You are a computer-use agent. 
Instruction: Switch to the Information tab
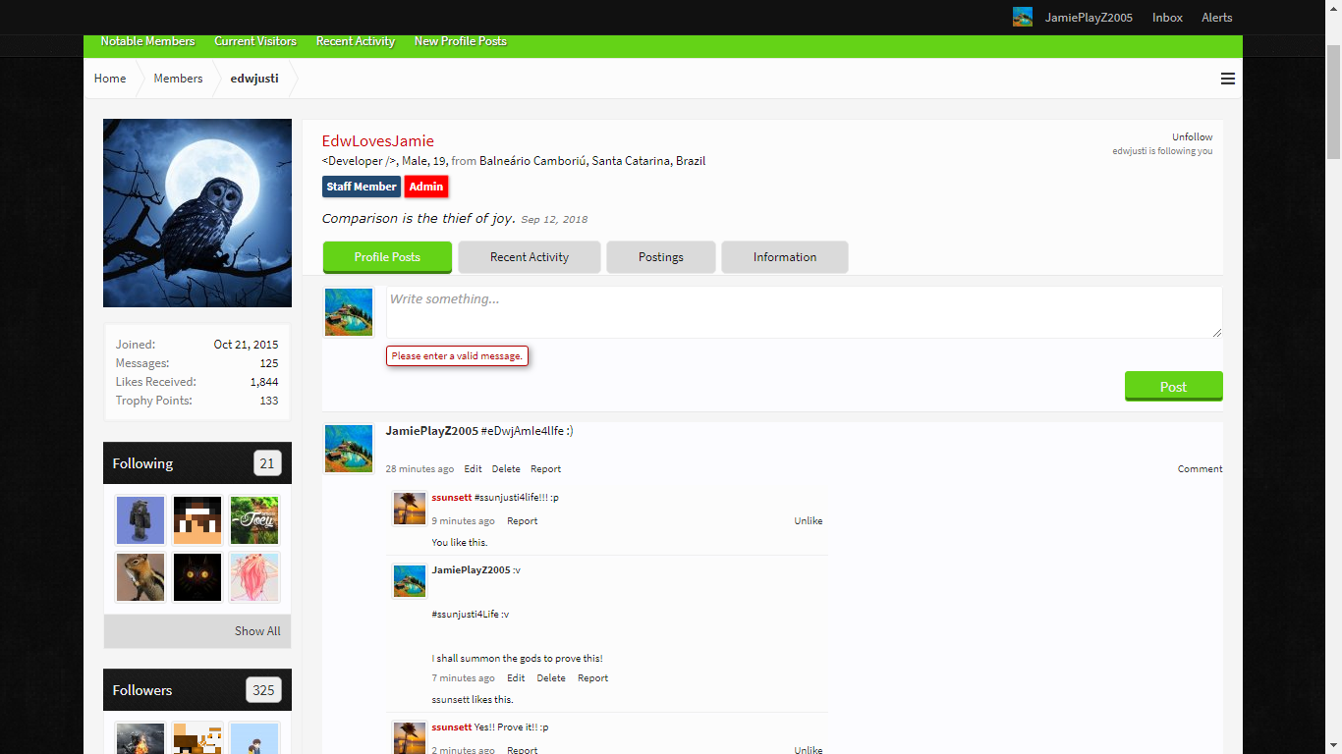785,257
